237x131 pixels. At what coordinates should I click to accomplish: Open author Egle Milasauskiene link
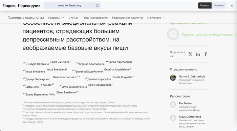(x=100, y=85)
